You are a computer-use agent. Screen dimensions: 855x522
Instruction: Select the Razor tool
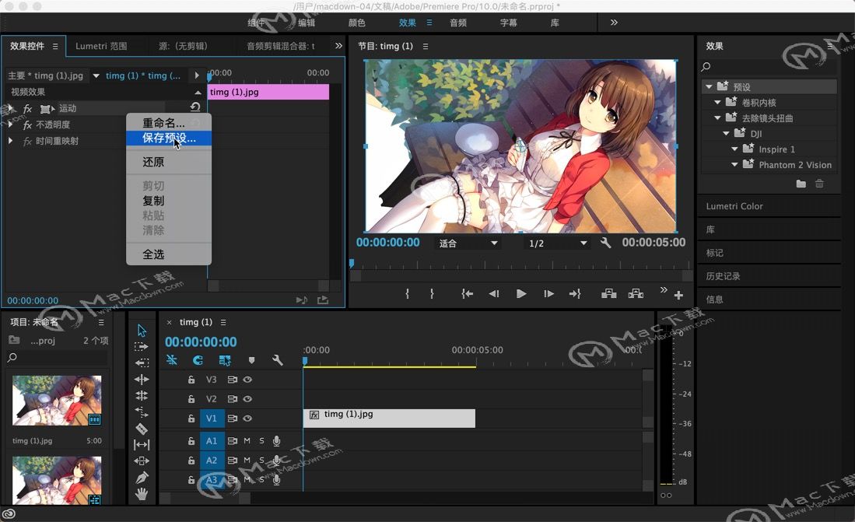142,429
